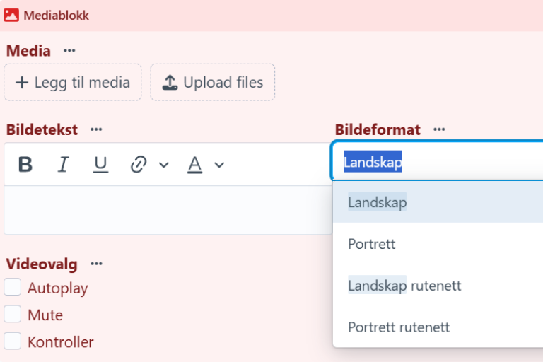Open the Bildeformat field options ellipsis
The image size is (543, 362).
coord(439,129)
